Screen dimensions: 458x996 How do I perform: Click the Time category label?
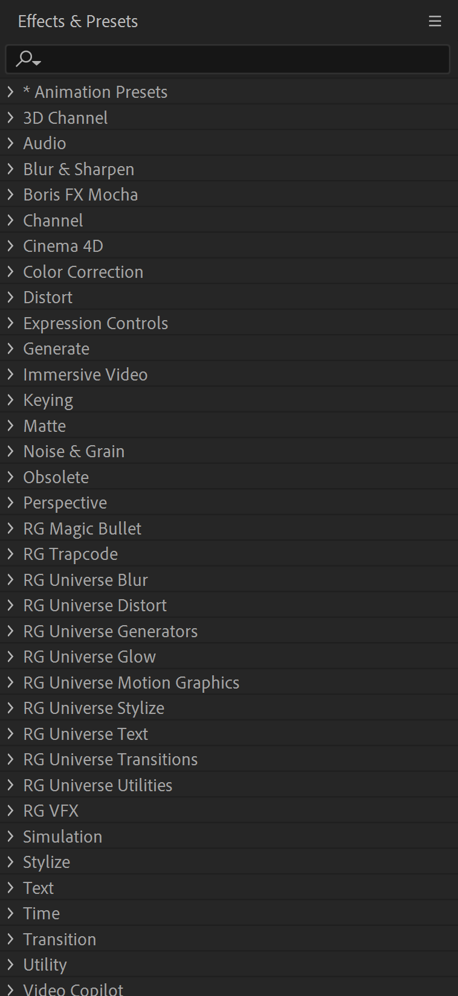[42, 914]
